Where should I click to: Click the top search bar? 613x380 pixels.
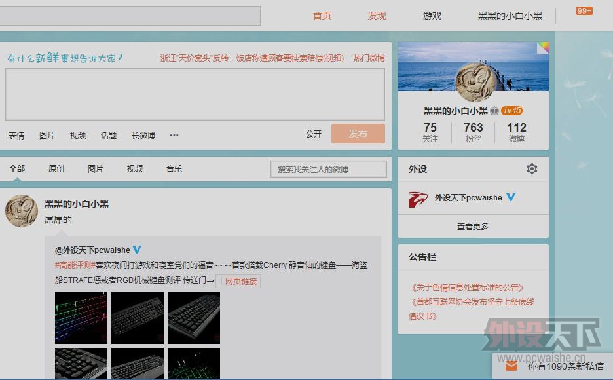[x=130, y=16]
